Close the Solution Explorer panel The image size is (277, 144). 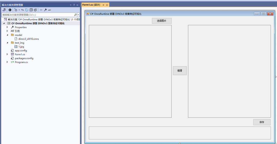(77, 5)
